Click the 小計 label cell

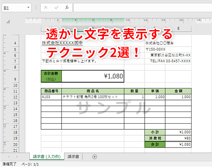pyautogui.click(x=155, y=132)
